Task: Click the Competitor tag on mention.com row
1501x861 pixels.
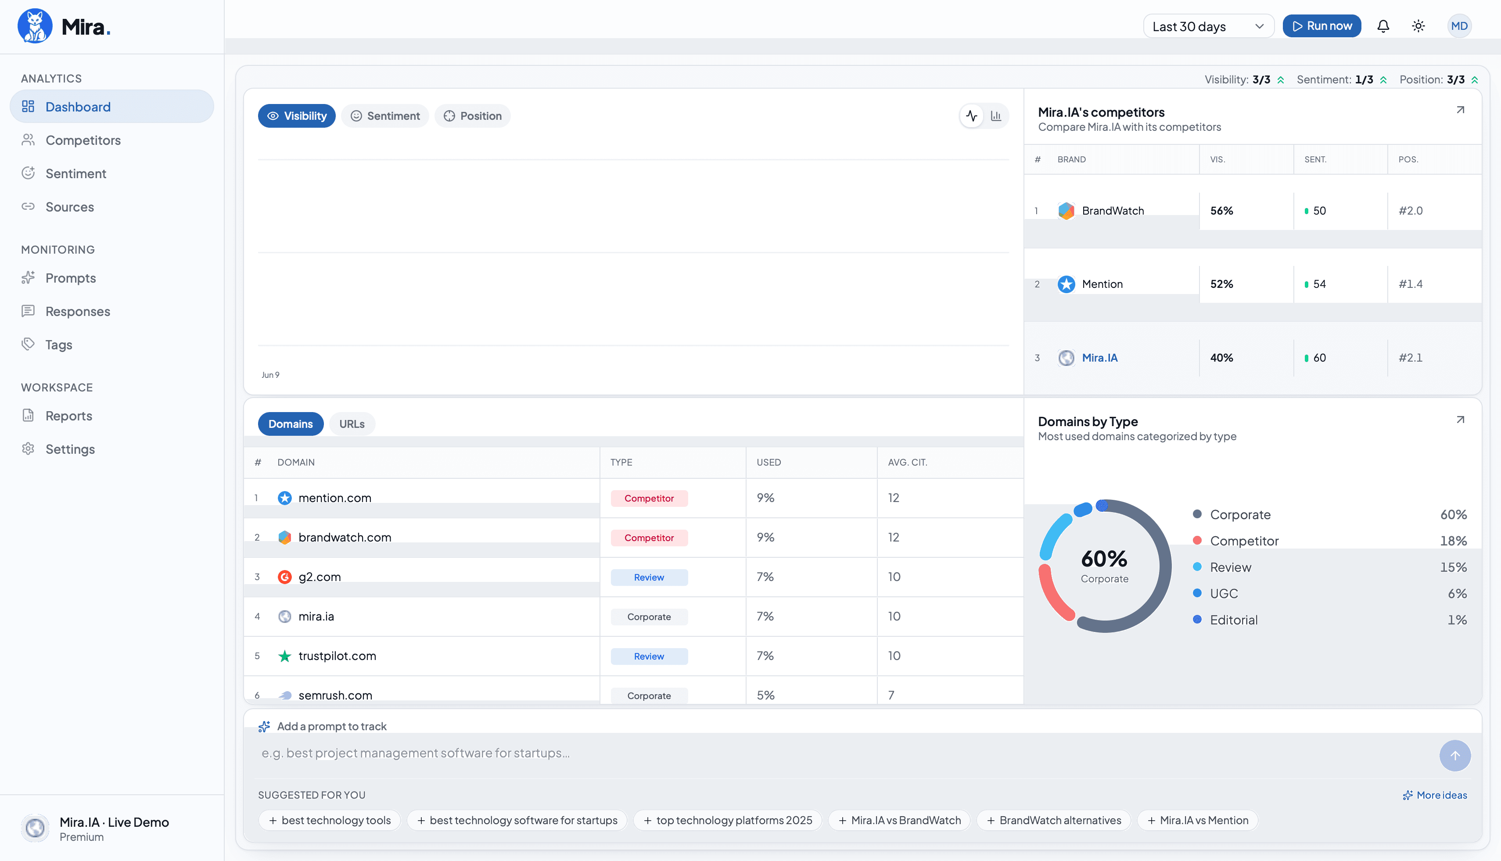Action: [649, 498]
